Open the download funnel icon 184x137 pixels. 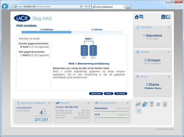[152, 104]
